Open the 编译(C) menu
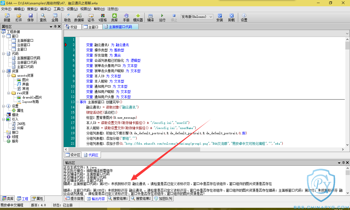 [45, 9]
